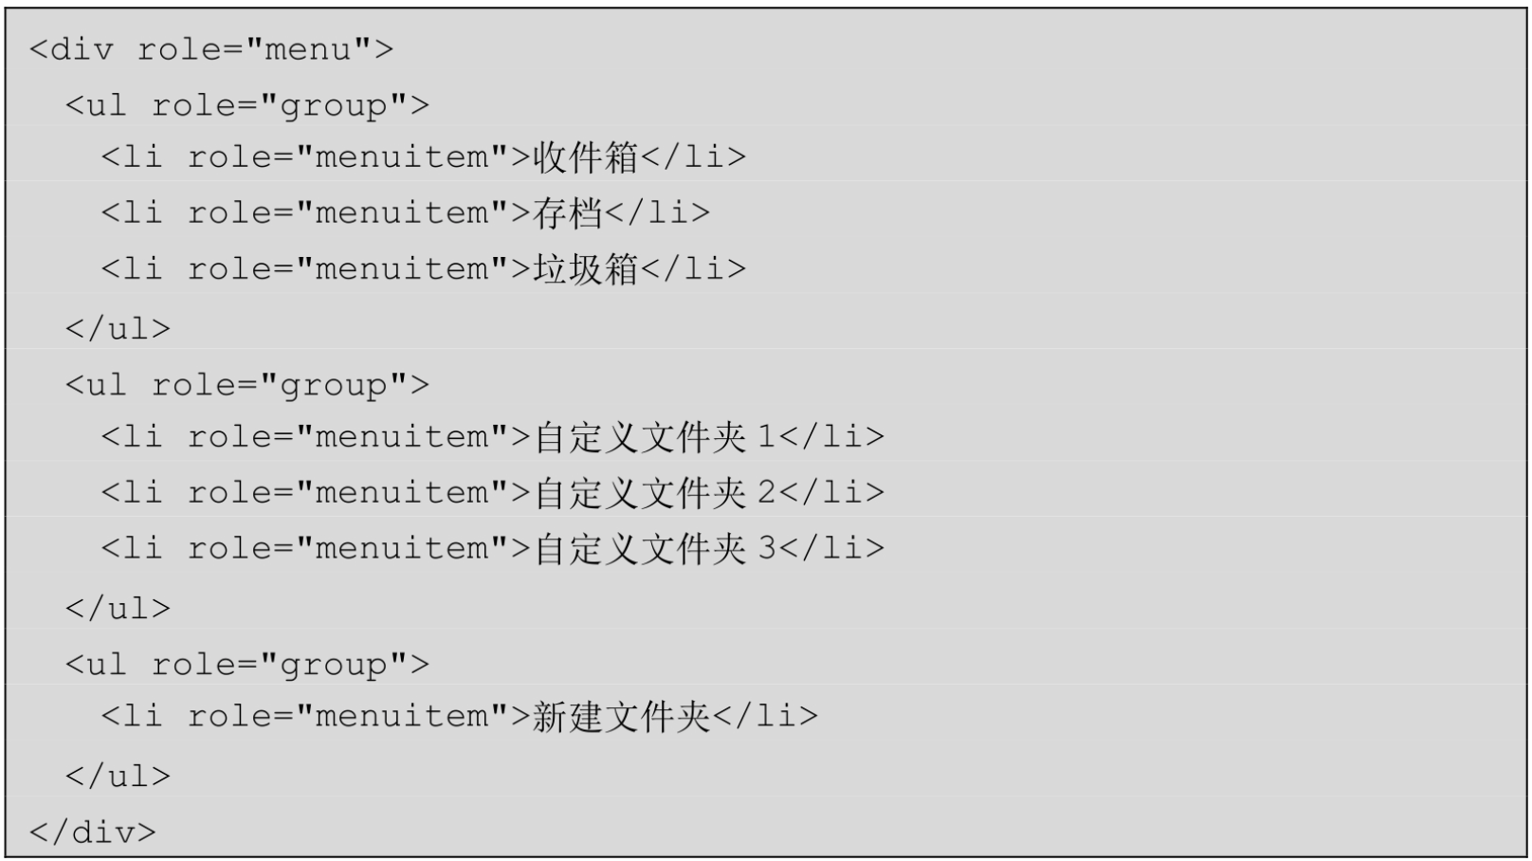Click the first closing </ul> tag
Screen dimensions: 1532x861
click(119, 329)
